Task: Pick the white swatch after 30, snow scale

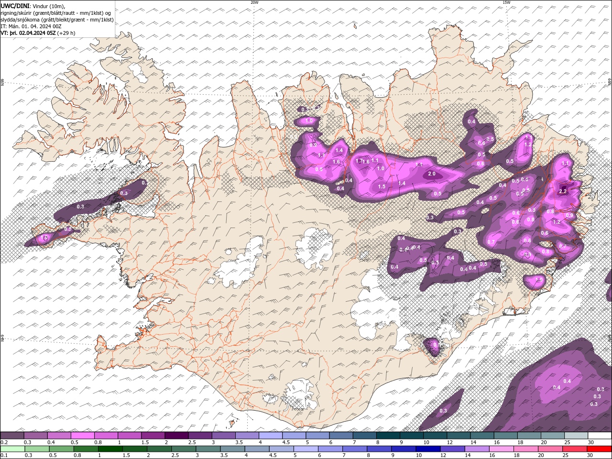Action: 600,436
